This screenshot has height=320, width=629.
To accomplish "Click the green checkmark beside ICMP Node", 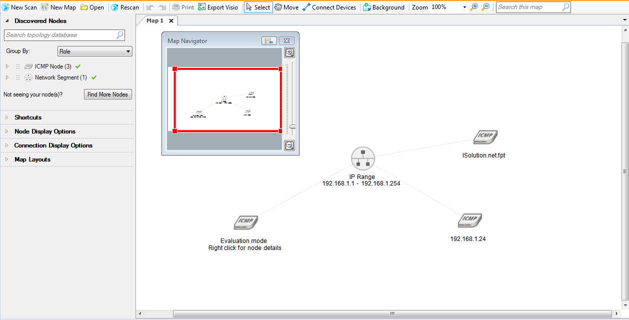I will (x=77, y=66).
